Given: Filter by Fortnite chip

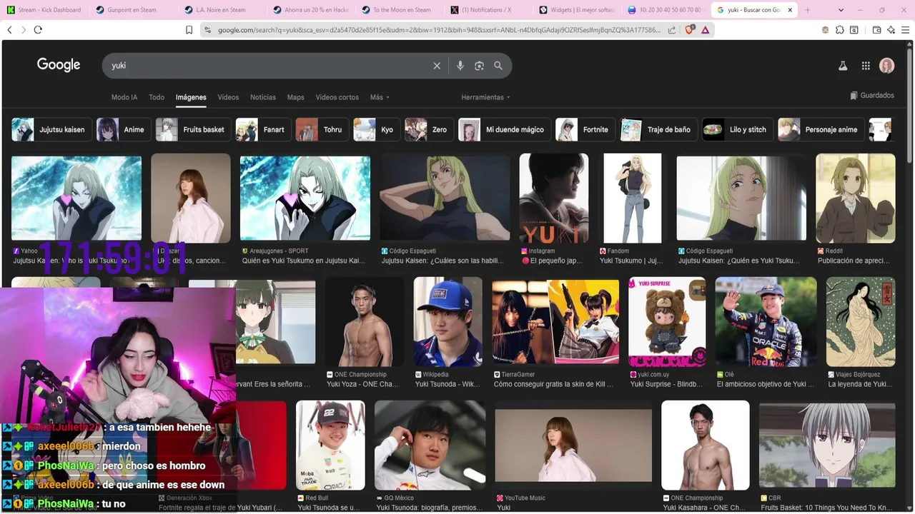Looking at the screenshot, I should point(585,130).
